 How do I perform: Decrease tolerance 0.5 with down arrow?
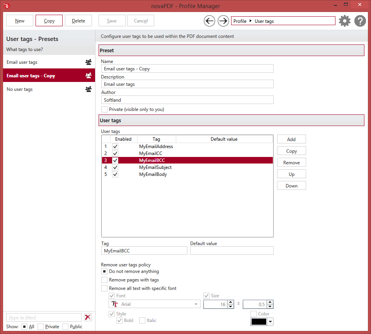point(270,306)
